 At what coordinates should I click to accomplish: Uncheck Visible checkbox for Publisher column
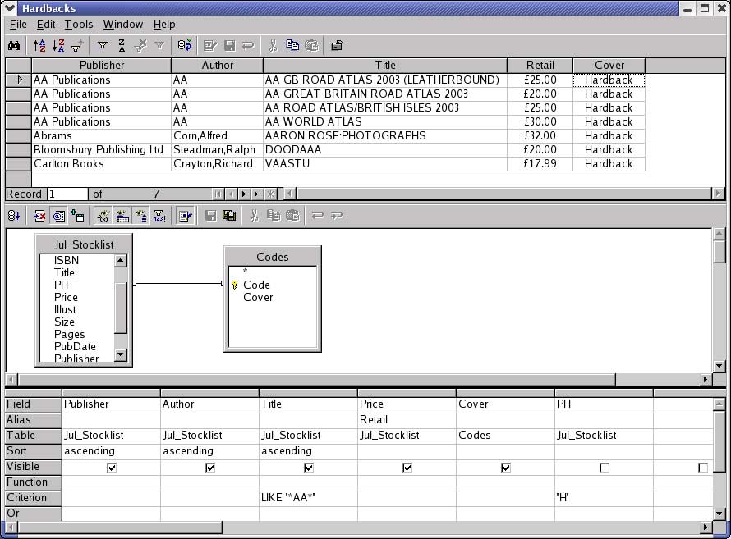tap(112, 467)
